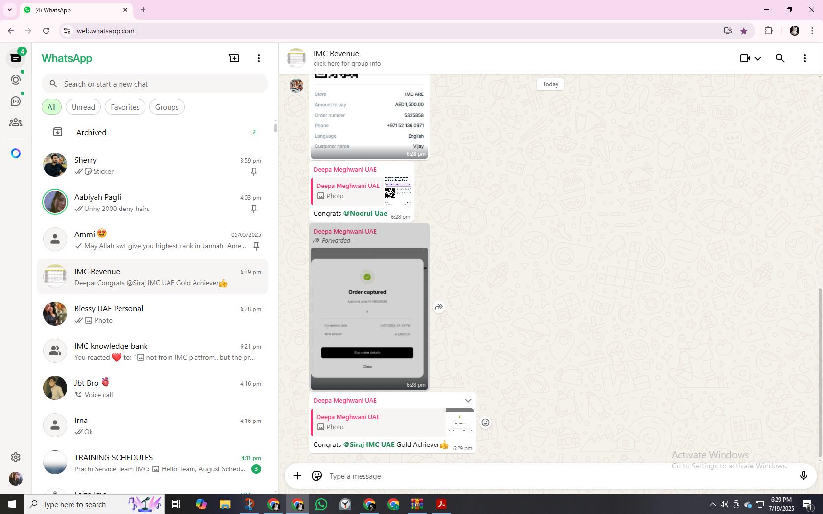Viewport: 823px width, 514px height.
Task: Open chat with Aabiyah Pagli
Action: click(x=153, y=202)
